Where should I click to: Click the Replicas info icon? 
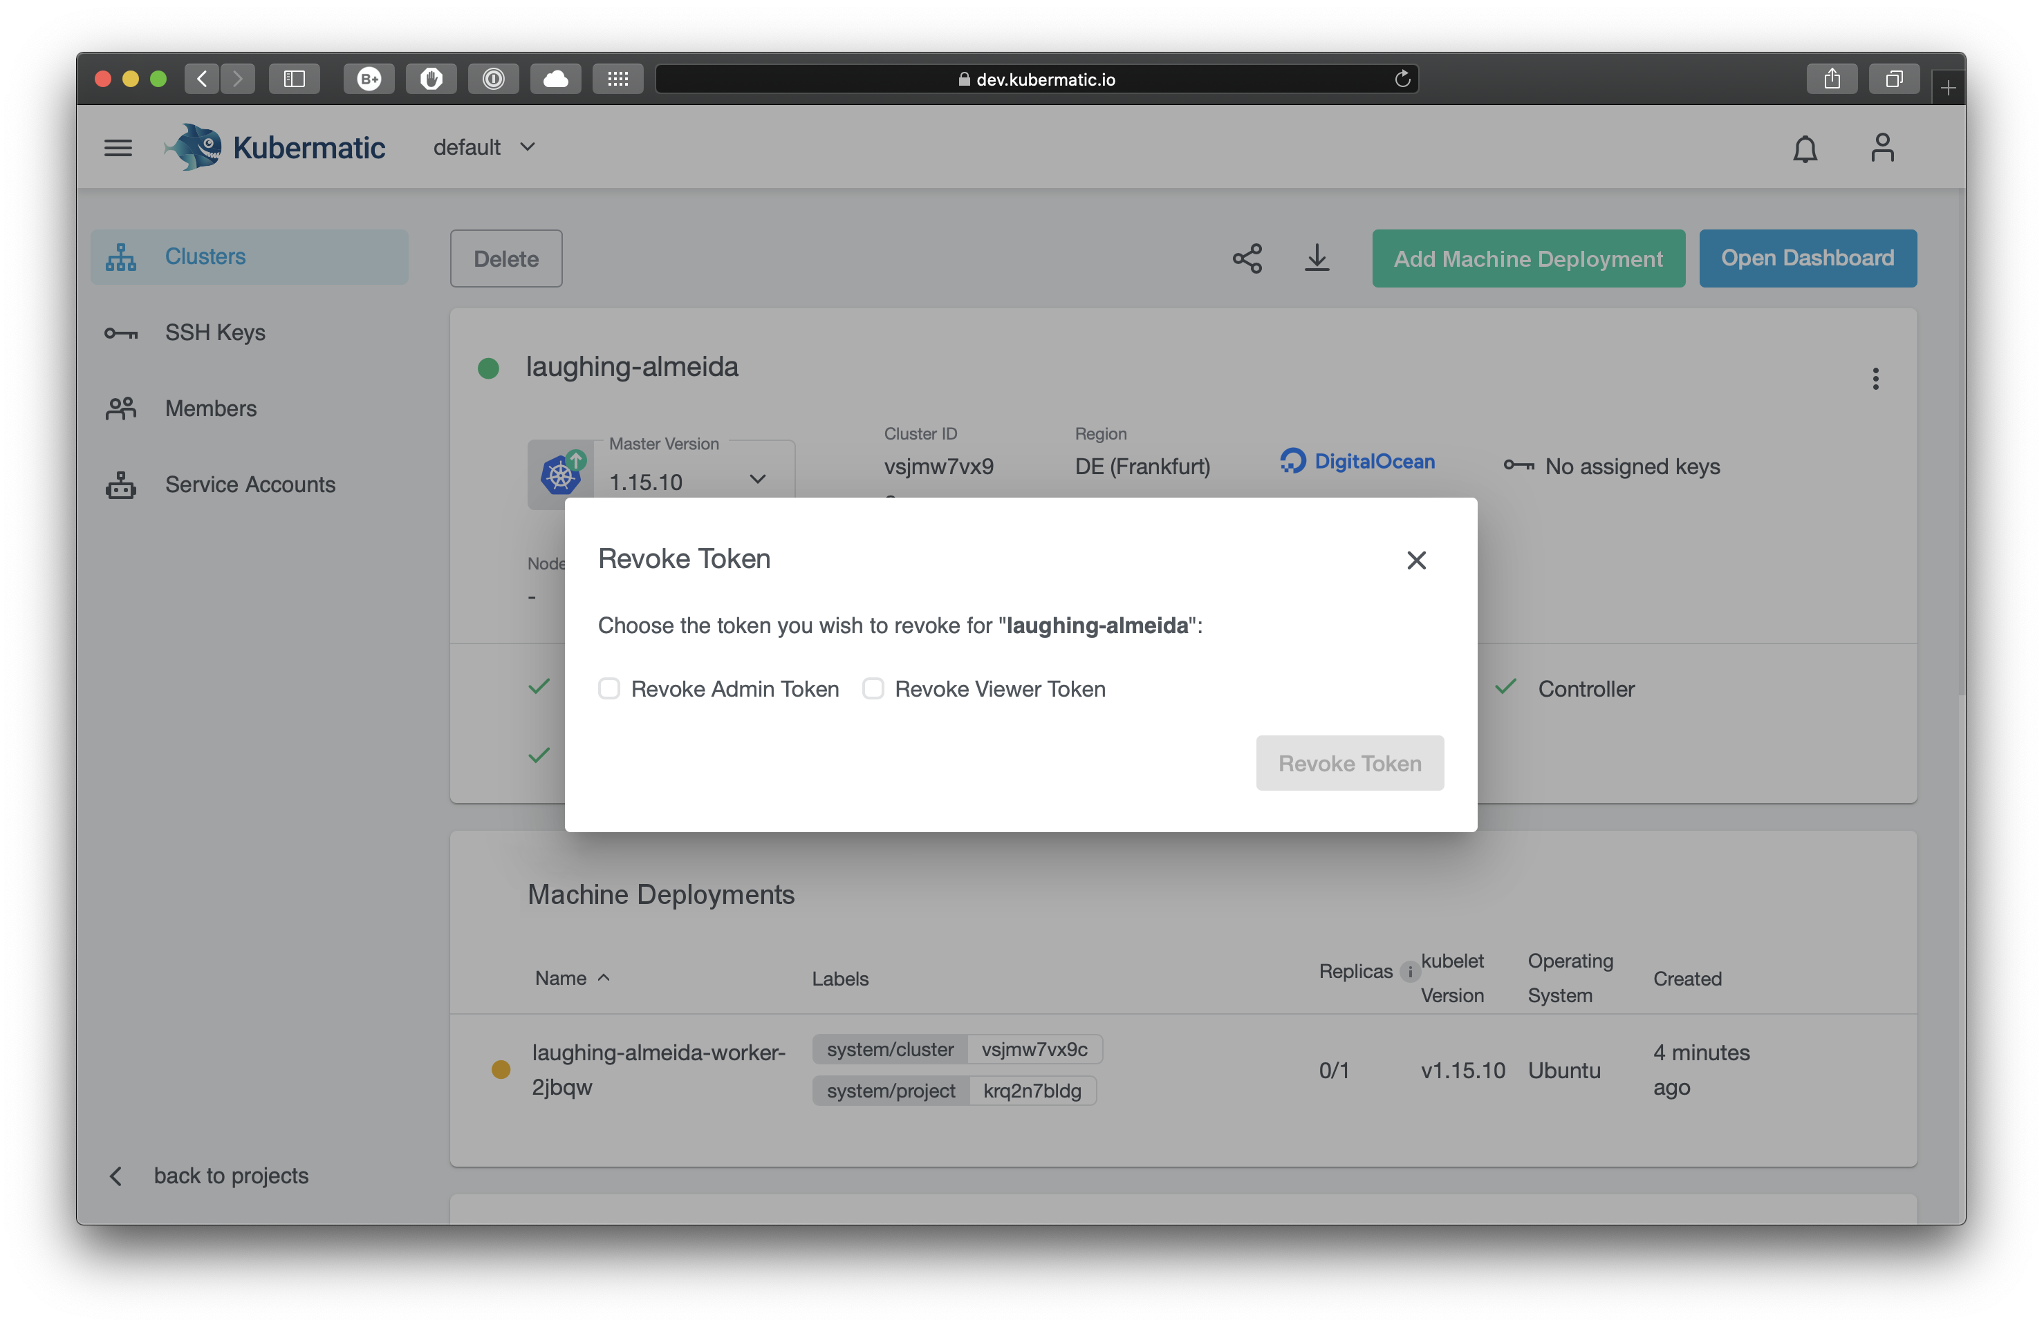[x=1409, y=972]
